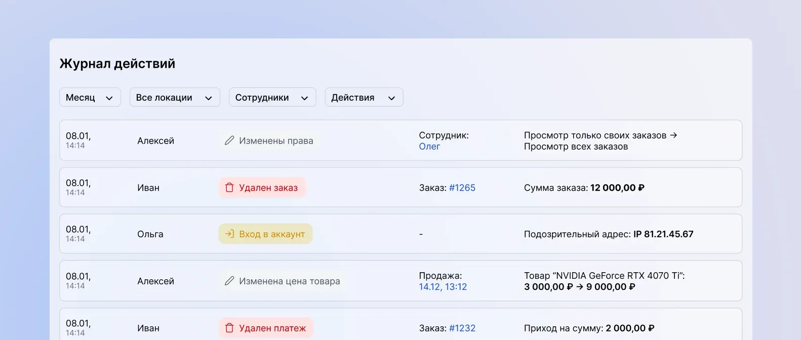The height and width of the screenshot is (340, 801).
Task: Click the Удален платеж action badge
Action: click(x=266, y=328)
